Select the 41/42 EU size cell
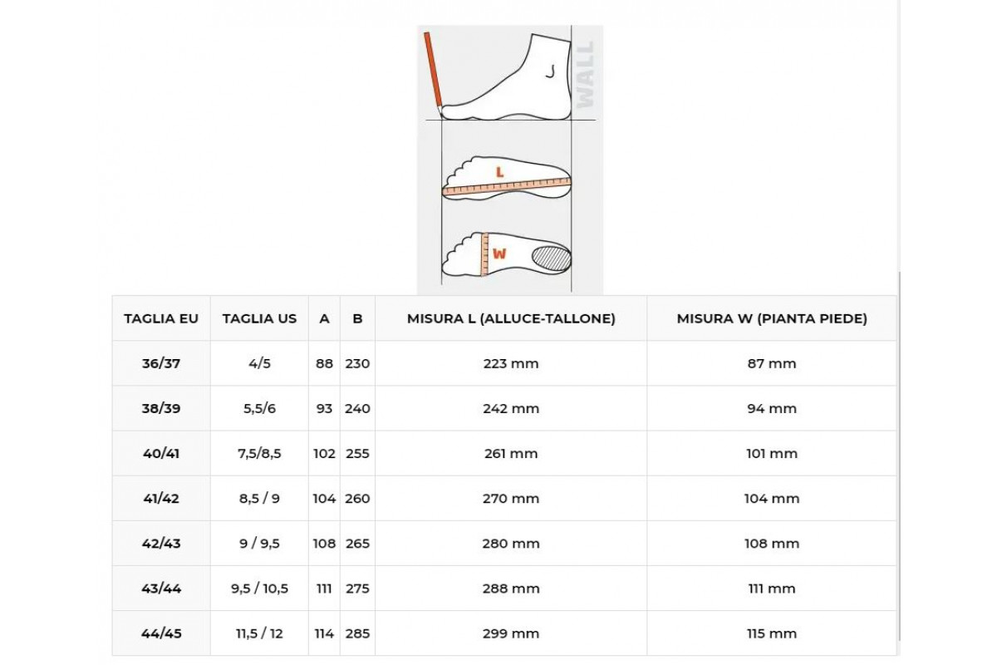 161,498
